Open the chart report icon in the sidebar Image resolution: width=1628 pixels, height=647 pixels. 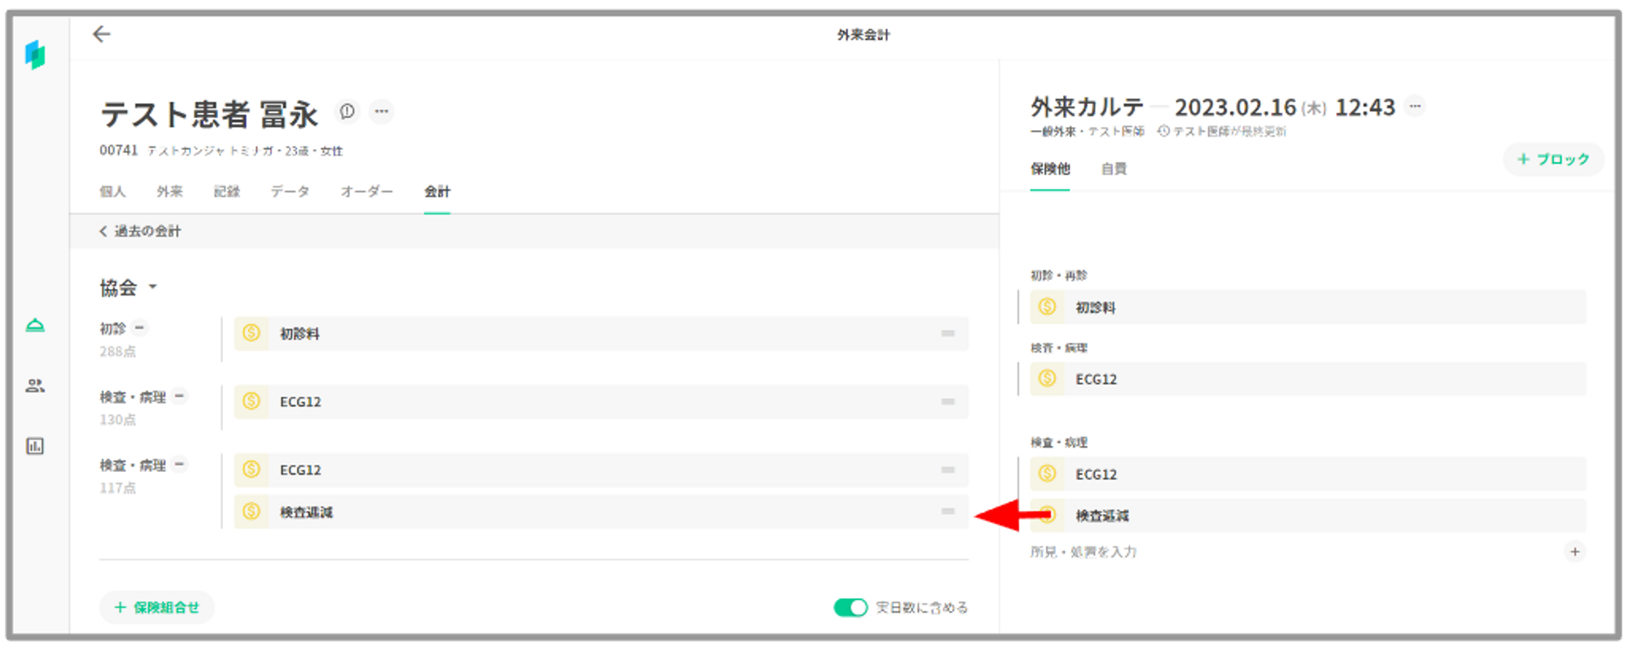click(35, 446)
